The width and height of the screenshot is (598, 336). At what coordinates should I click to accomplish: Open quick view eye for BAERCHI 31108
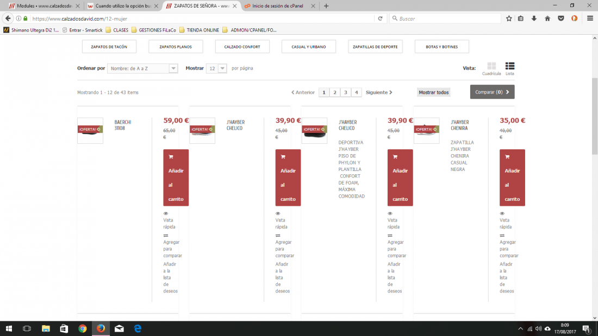[x=165, y=214]
